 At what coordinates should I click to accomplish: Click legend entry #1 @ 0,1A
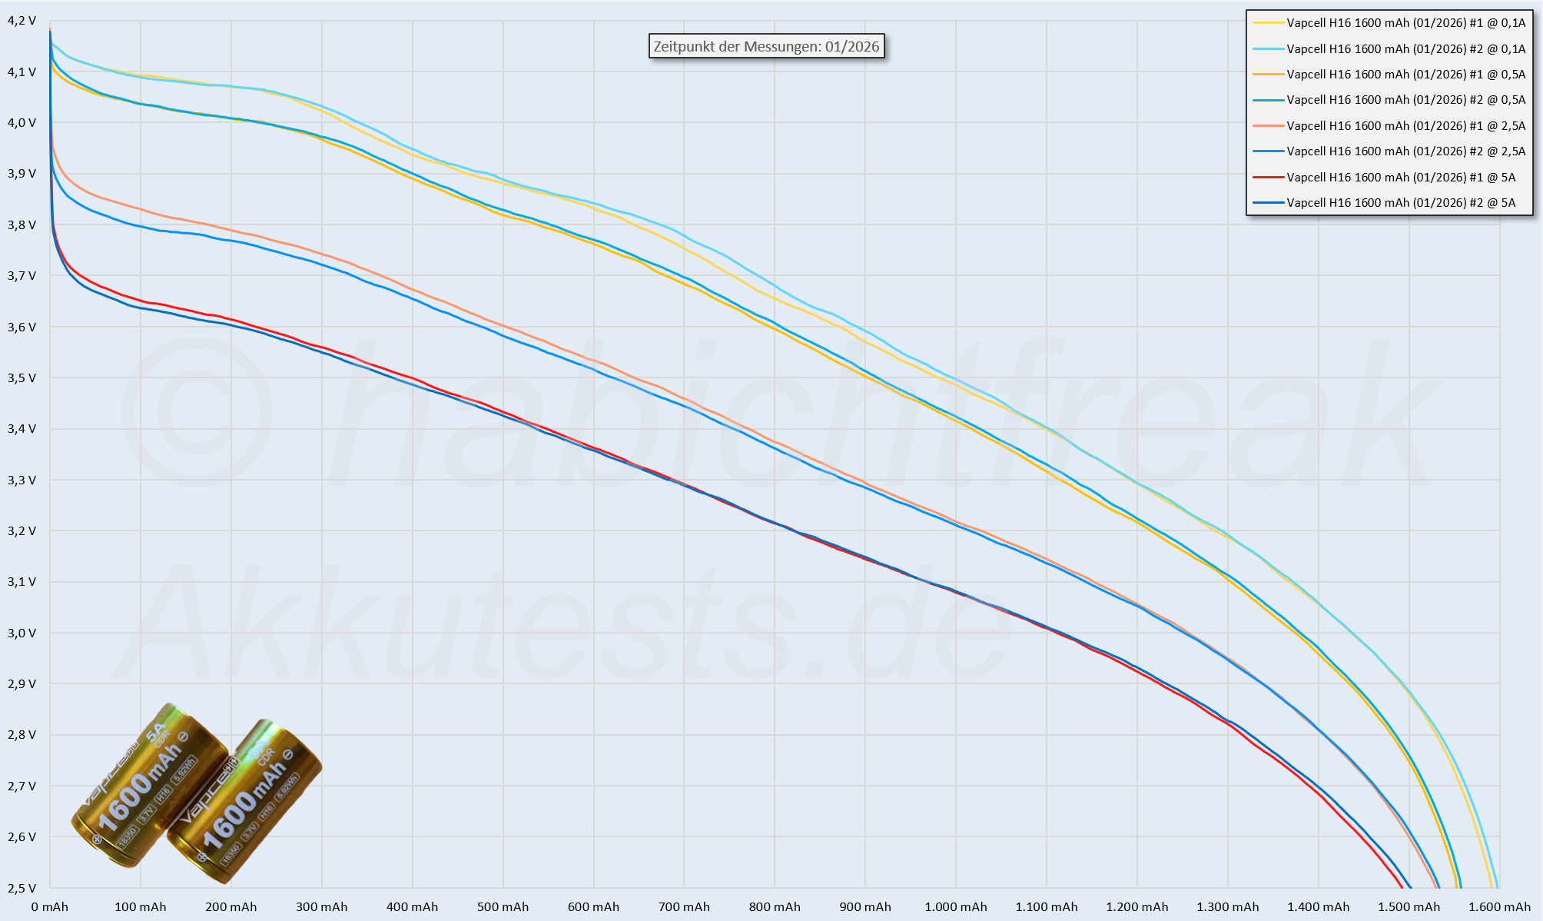click(x=1405, y=23)
